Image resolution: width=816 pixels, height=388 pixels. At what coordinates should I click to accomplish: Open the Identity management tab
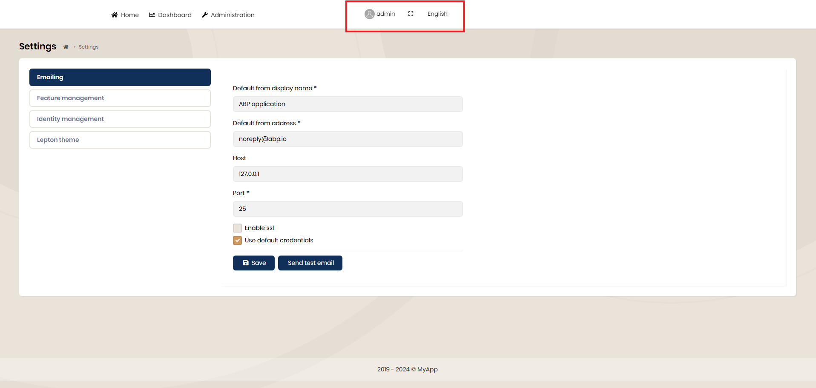pos(120,119)
